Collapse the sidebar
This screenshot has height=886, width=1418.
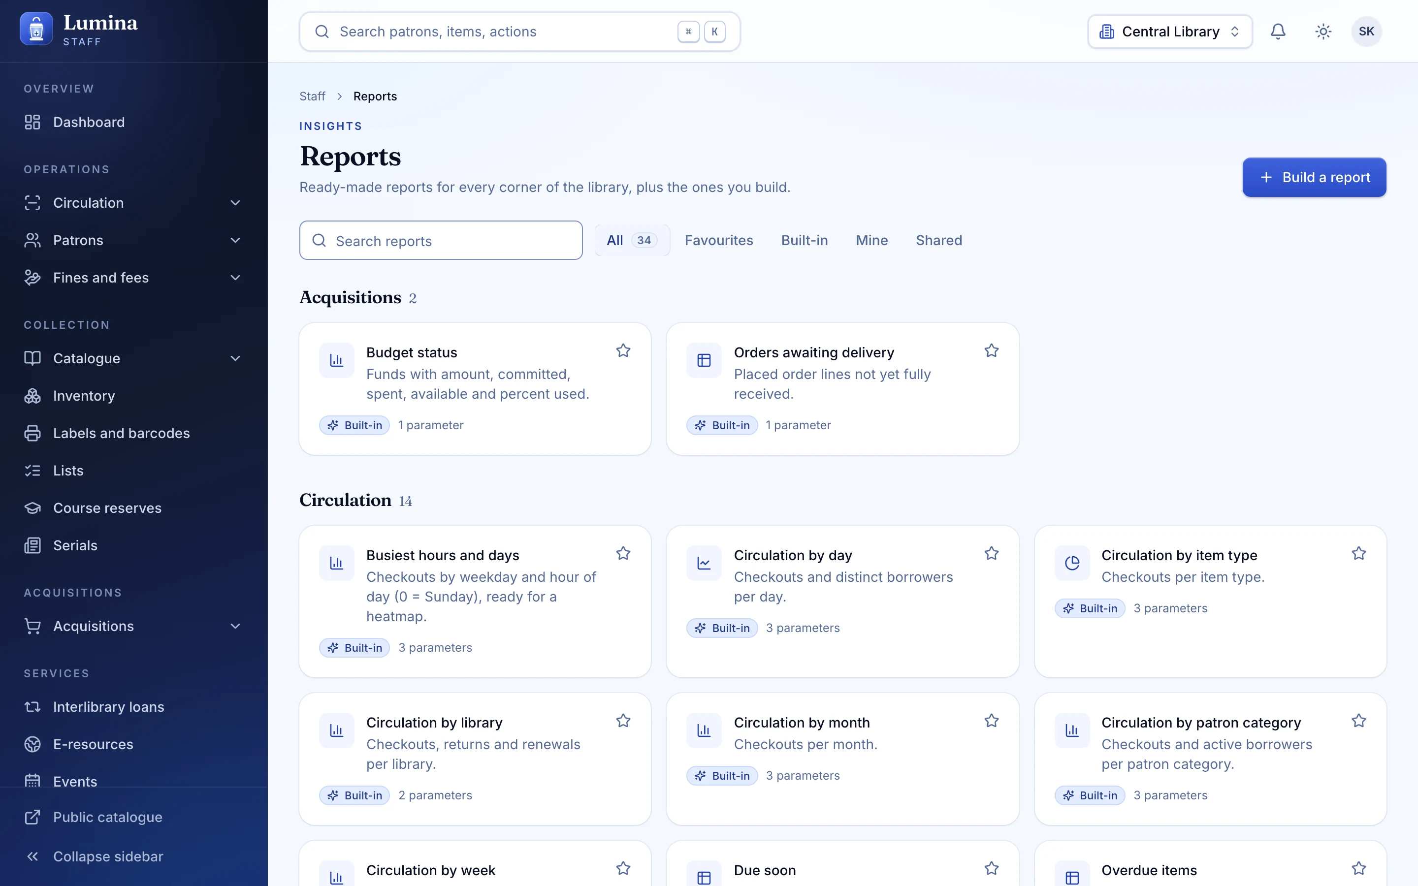click(133, 856)
